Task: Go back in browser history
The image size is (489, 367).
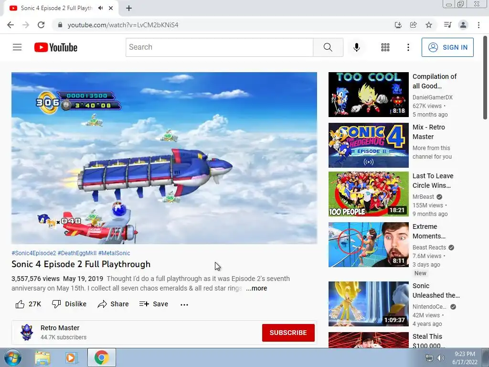Action: [x=11, y=25]
